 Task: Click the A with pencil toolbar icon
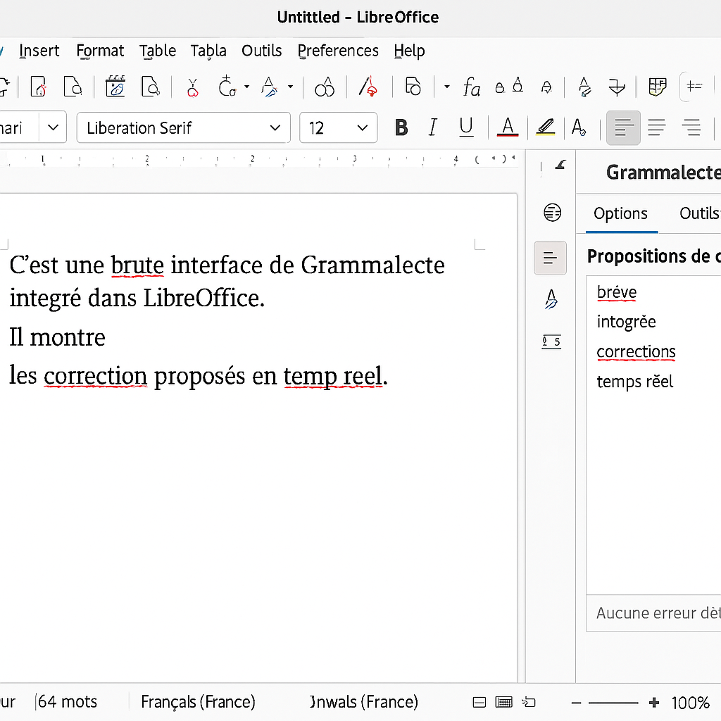point(584,87)
